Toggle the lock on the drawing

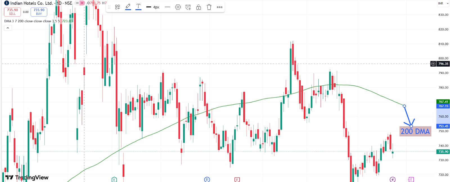(x=199, y=7)
